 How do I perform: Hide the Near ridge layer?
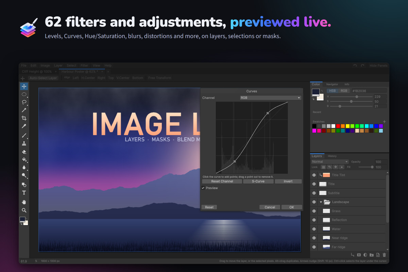click(x=314, y=238)
